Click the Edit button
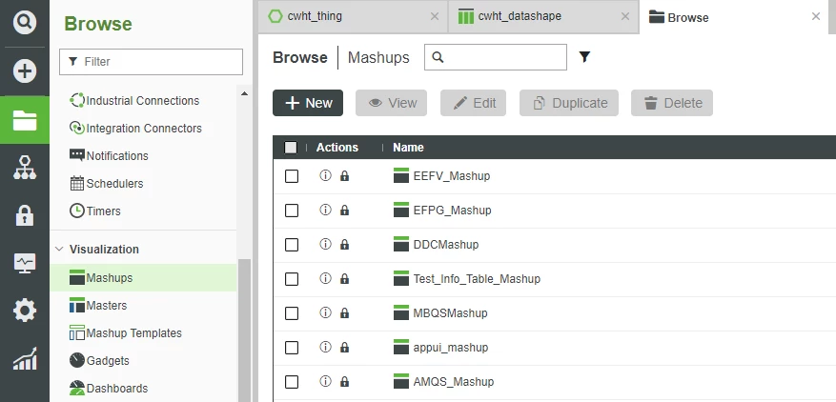 click(473, 103)
